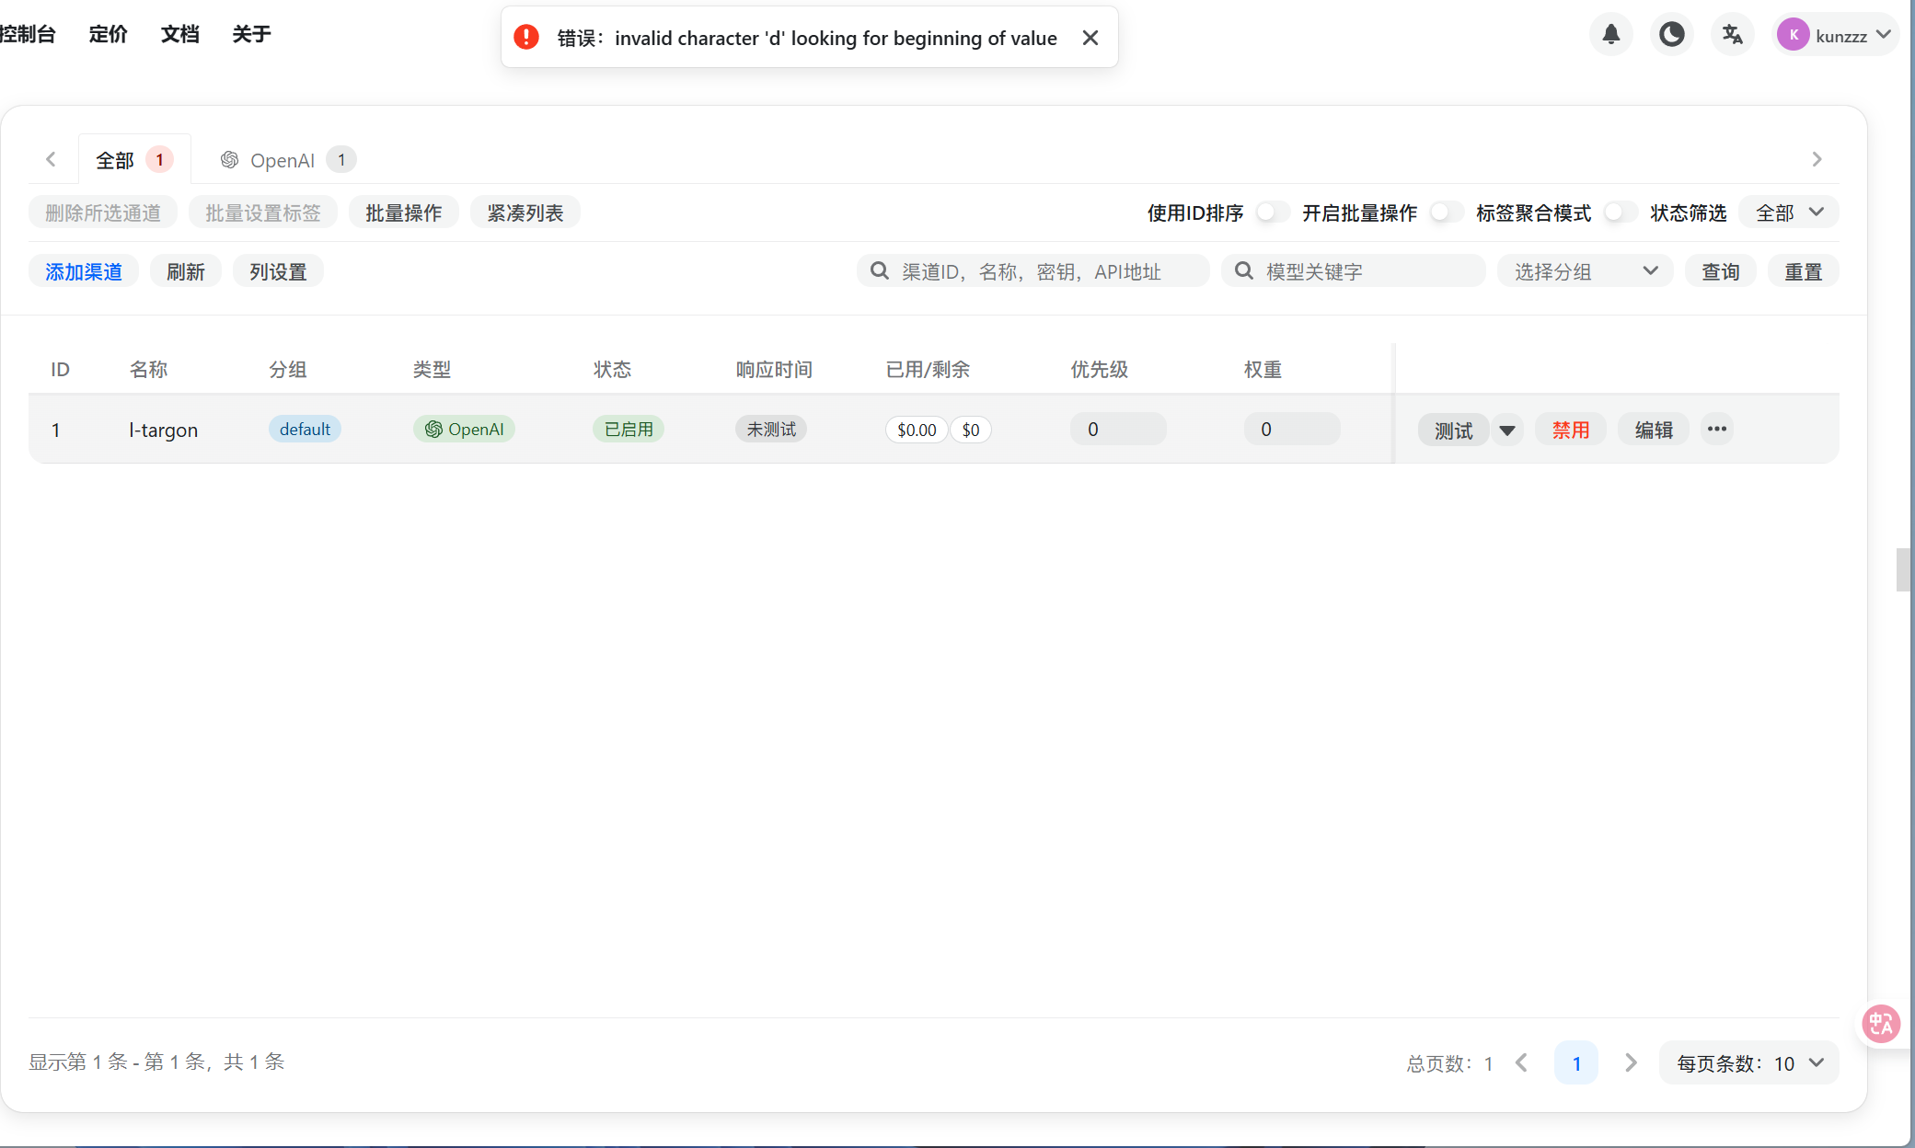Click the 刷新 button
Image resolution: width=1915 pixels, height=1148 pixels.
186,271
